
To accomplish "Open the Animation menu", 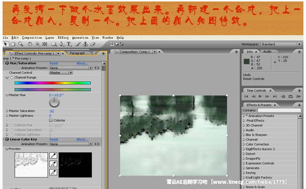I will point(80,38).
